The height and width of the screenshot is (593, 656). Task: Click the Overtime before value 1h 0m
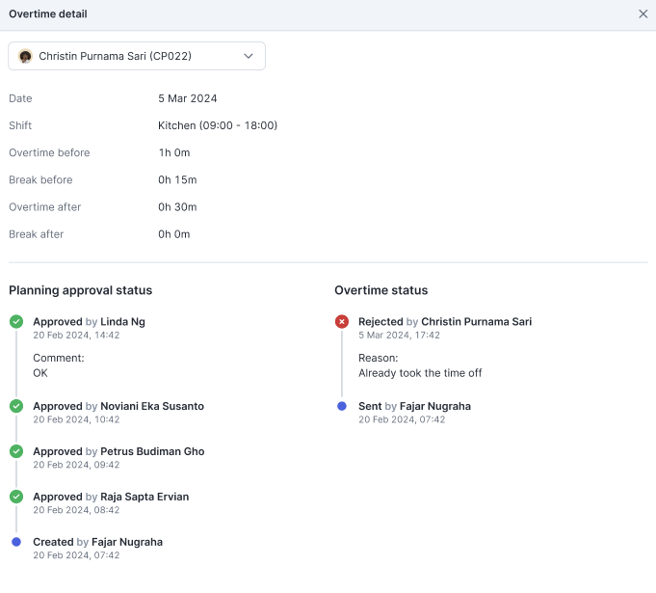click(x=174, y=153)
